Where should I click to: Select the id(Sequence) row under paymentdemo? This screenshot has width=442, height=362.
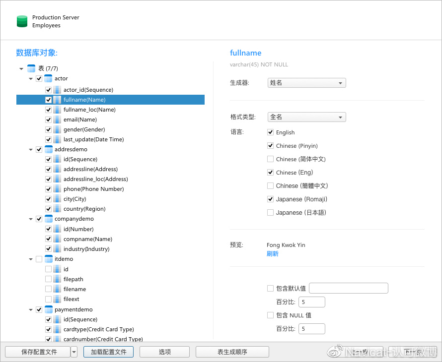(110, 319)
